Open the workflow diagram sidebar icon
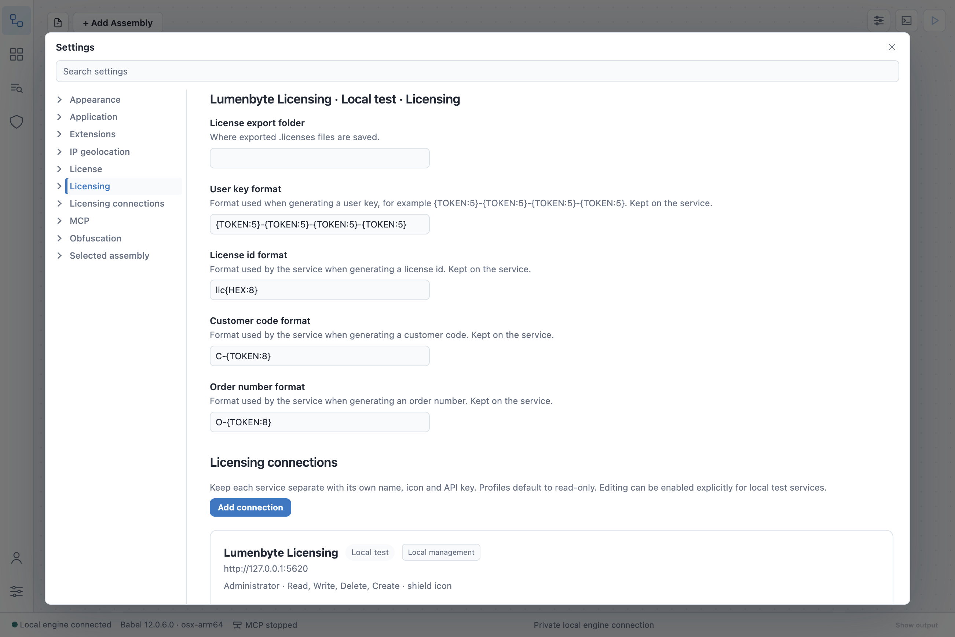The image size is (955, 637). click(x=16, y=20)
